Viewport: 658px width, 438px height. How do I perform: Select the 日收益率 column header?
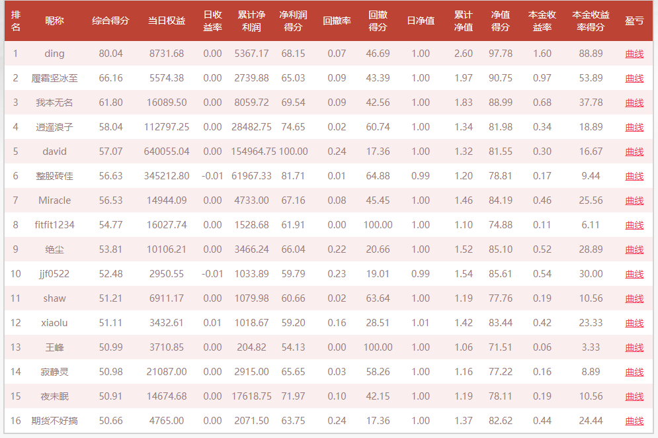pos(212,21)
